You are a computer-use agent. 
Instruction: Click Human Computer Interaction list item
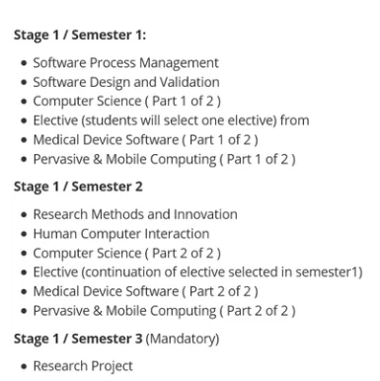(x=121, y=234)
